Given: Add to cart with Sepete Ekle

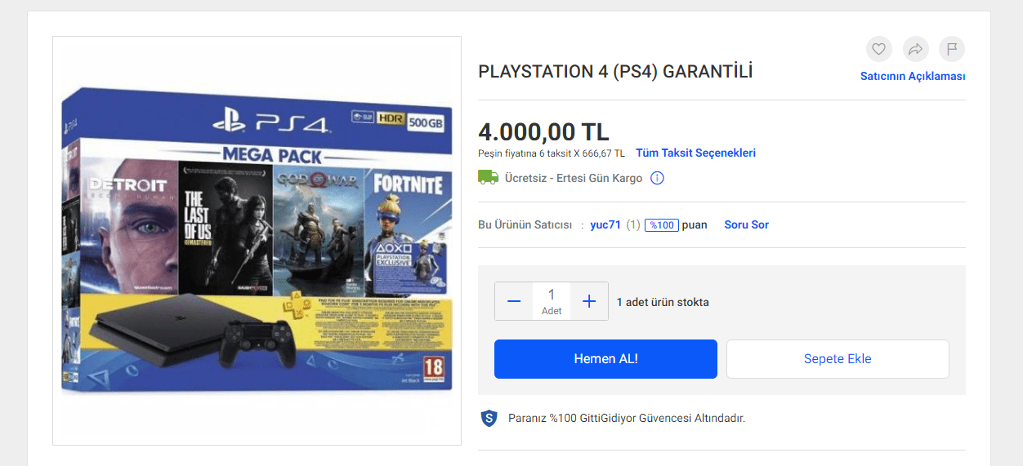Looking at the screenshot, I should click(x=838, y=359).
